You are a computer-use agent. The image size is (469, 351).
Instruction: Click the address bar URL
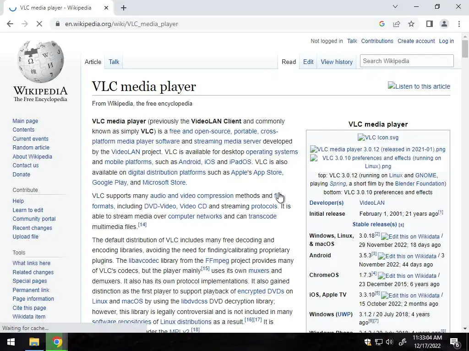click(121, 24)
